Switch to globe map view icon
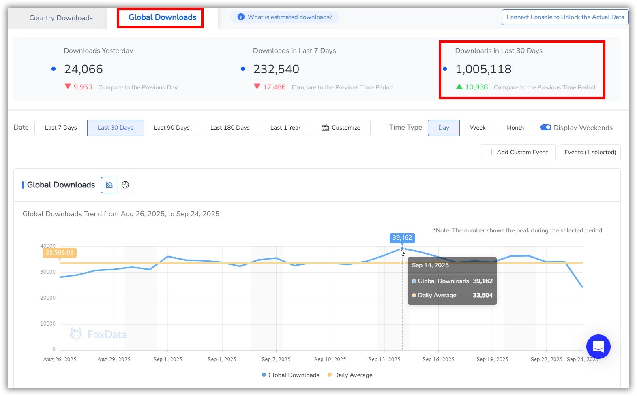Image resolution: width=637 pixels, height=396 pixels. (x=125, y=185)
